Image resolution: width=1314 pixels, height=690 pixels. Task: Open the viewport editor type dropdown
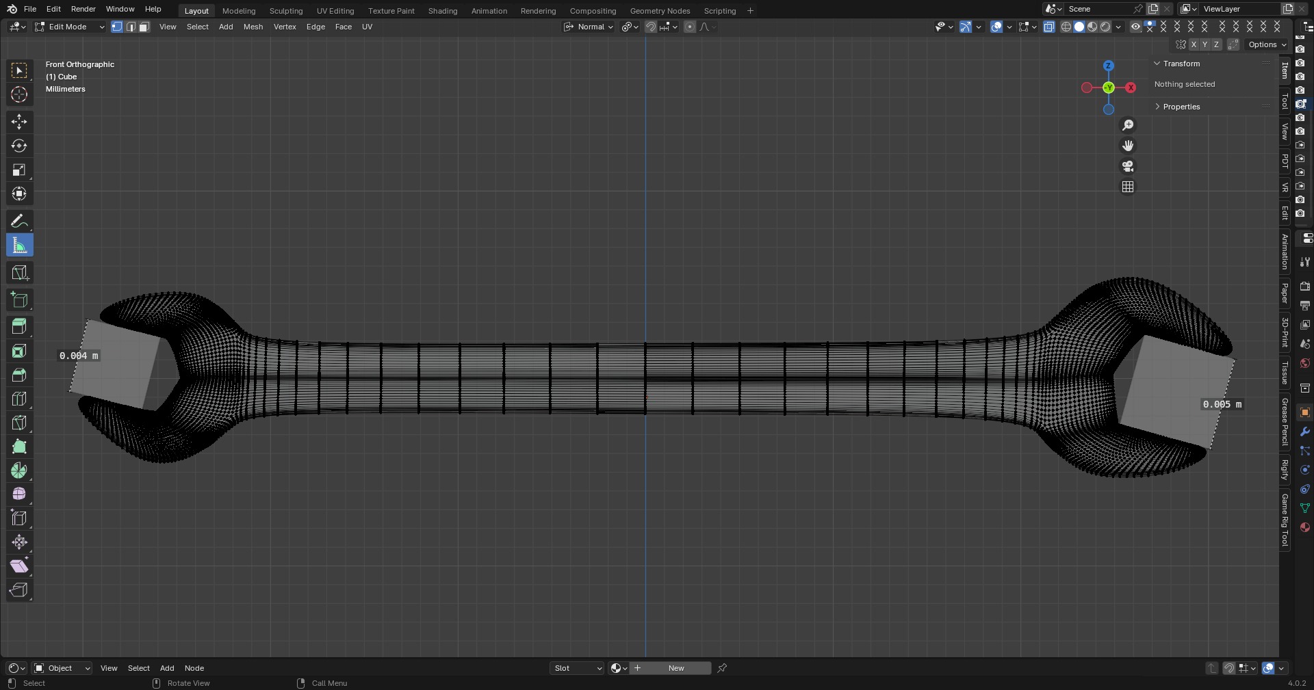pos(17,27)
